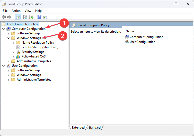Open the File menu
Viewport: 194px width, 136px height.
5,11
